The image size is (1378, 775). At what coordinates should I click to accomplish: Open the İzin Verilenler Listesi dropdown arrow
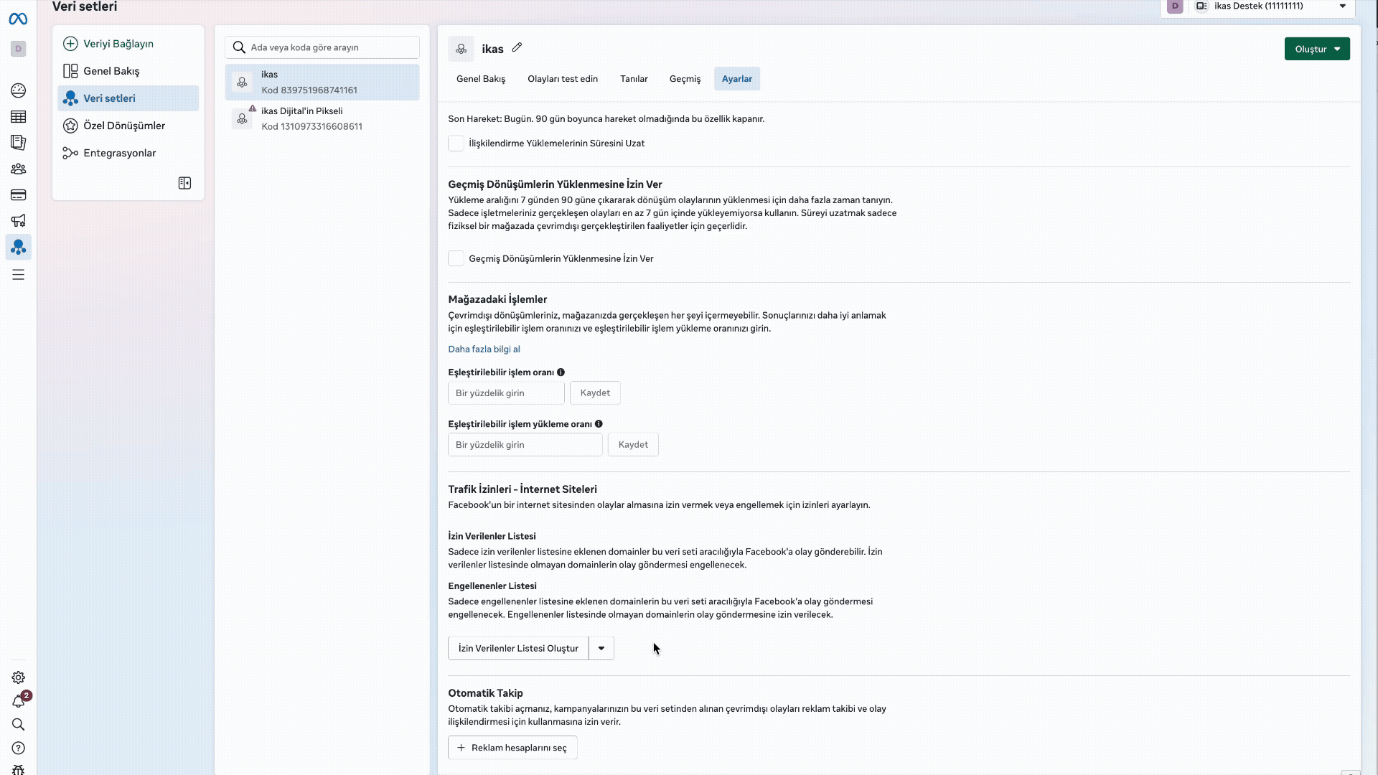coord(601,647)
